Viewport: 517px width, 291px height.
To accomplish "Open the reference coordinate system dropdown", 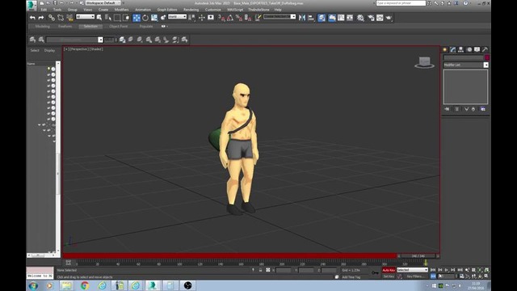I will pos(177,17).
